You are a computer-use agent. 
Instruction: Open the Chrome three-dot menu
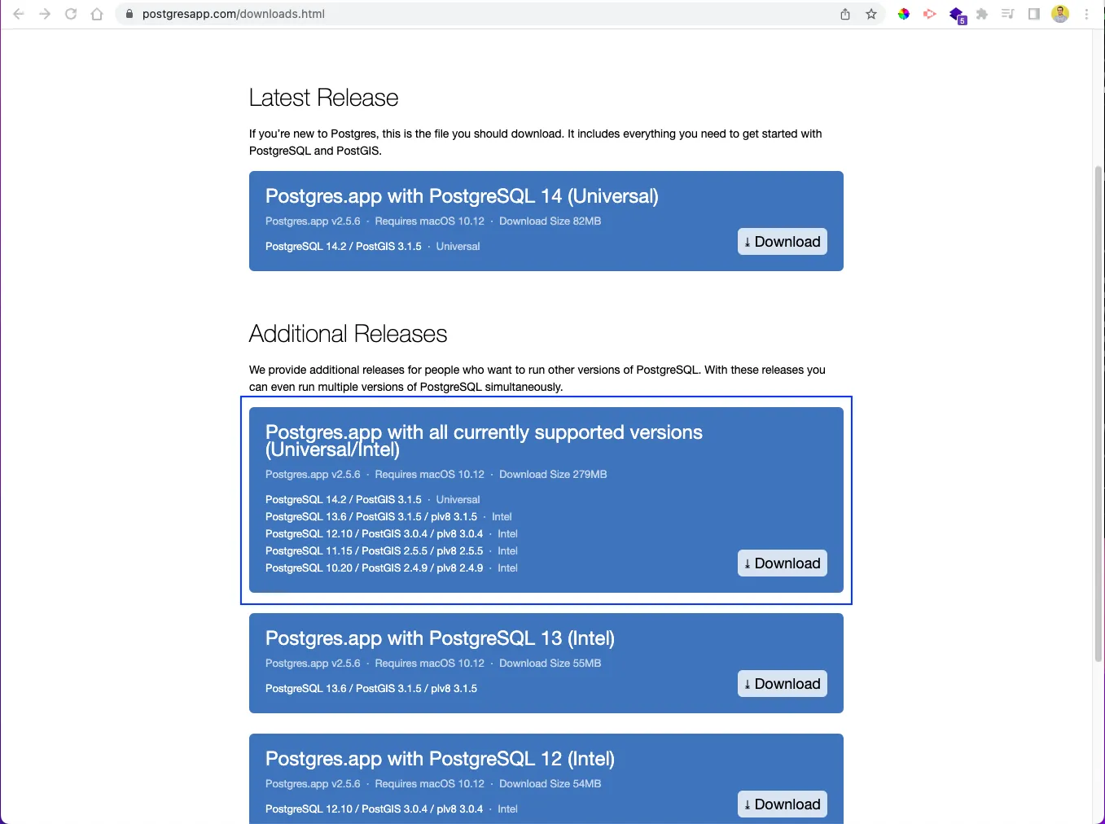[1086, 14]
